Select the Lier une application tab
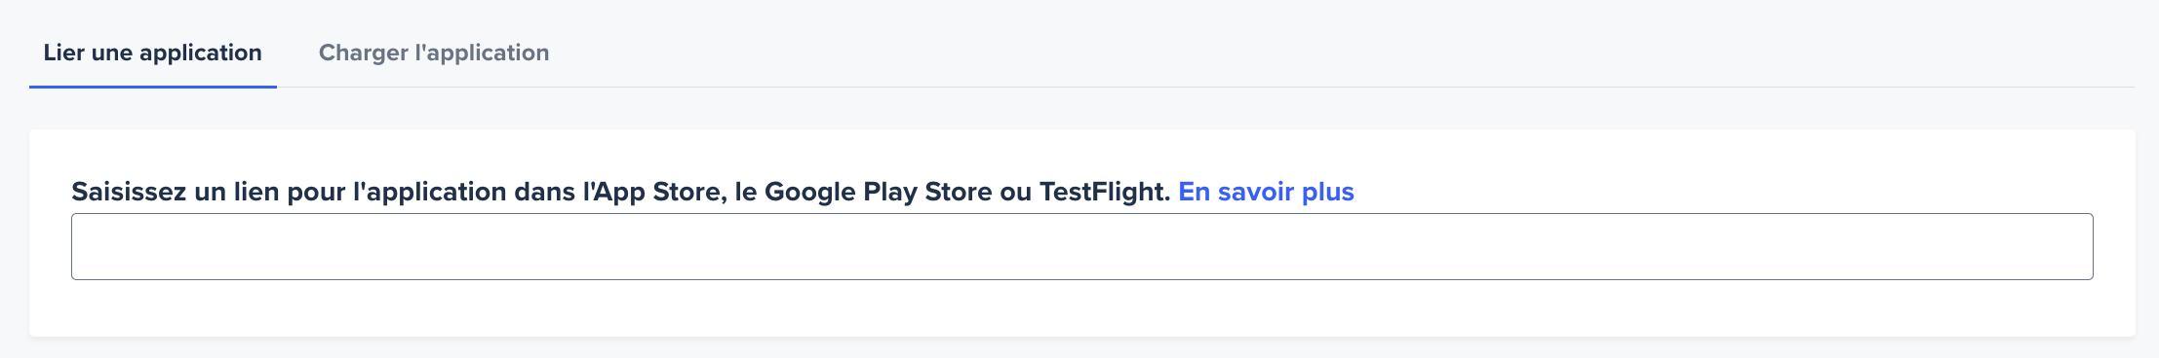 point(153,53)
